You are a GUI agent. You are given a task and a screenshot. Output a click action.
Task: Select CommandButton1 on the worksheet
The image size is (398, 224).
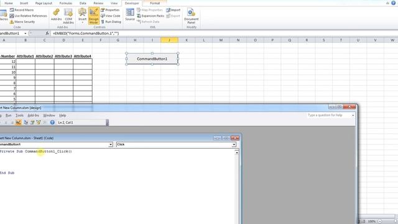pyautogui.click(x=152, y=58)
